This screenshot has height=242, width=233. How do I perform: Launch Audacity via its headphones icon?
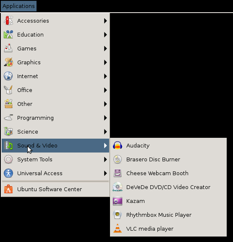coord(118,145)
